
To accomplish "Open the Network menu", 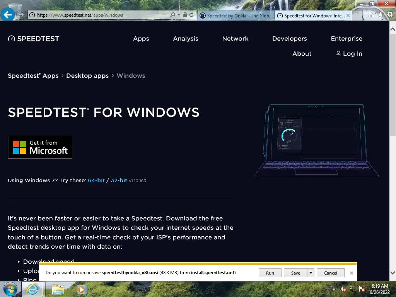I will click(235, 39).
